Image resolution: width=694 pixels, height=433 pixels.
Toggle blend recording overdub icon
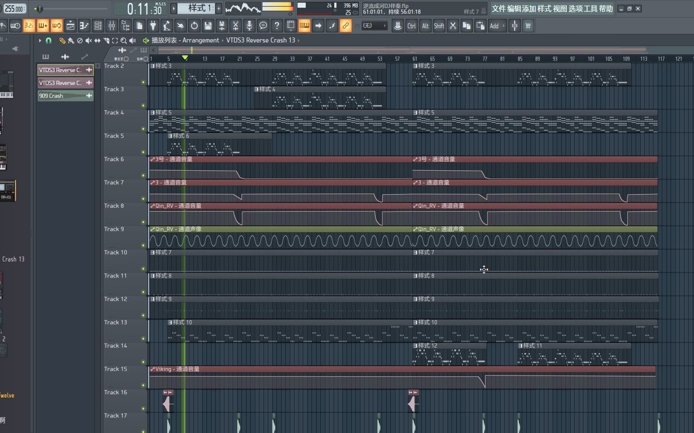pos(43,26)
